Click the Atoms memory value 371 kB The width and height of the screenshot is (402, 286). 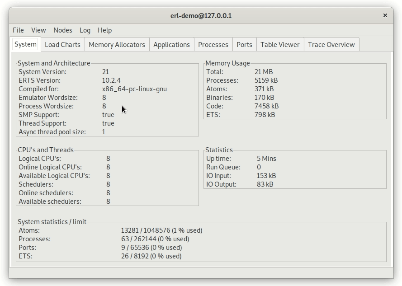[264, 89]
